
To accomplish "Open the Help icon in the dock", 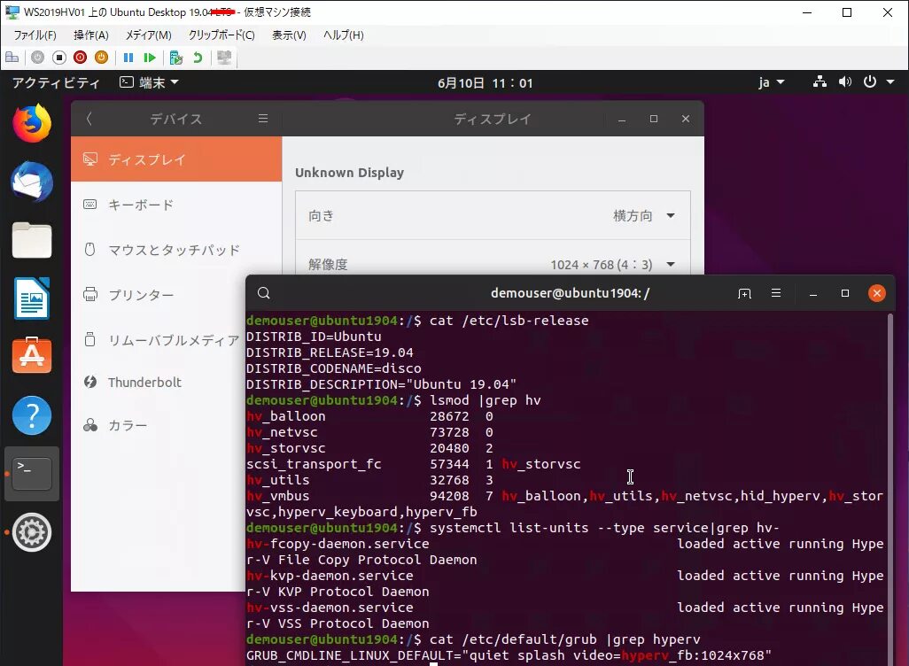I will (x=32, y=415).
